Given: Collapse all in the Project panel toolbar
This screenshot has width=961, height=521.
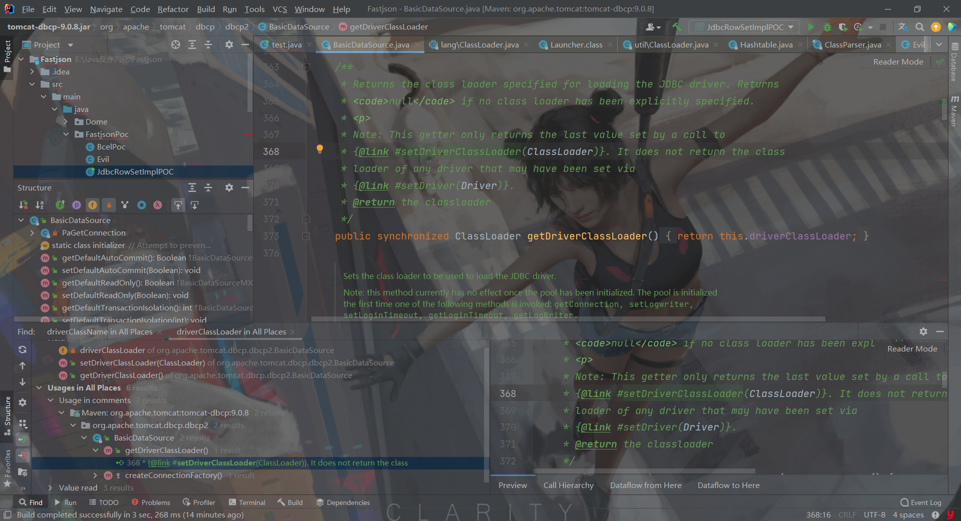Looking at the screenshot, I should click(x=208, y=44).
